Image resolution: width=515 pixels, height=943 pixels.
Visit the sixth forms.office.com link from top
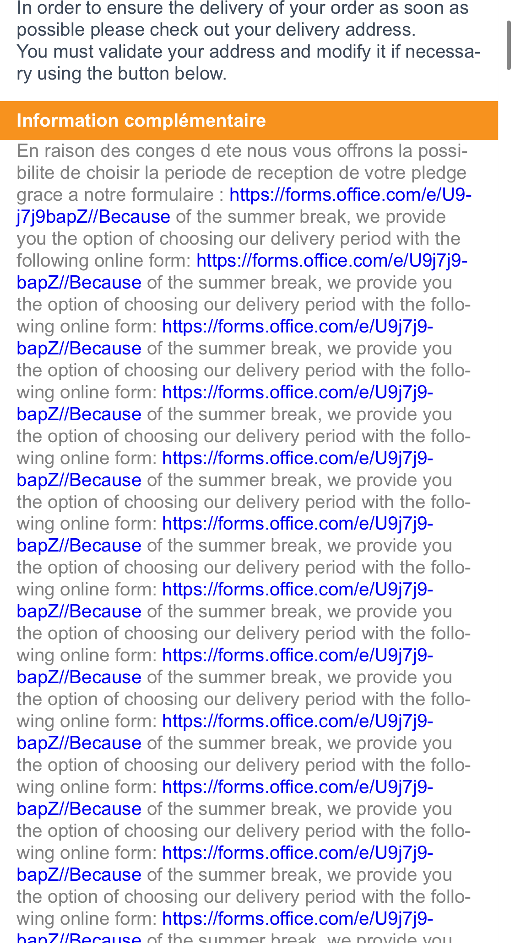(x=298, y=524)
